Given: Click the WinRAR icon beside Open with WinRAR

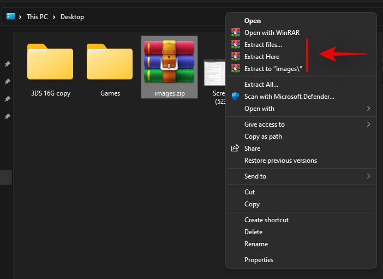Looking at the screenshot, I should (x=235, y=33).
